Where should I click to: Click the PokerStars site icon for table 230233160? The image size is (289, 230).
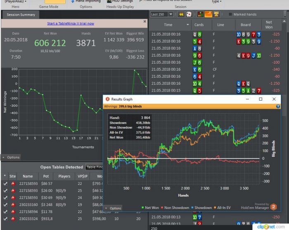[x=13, y=204]
